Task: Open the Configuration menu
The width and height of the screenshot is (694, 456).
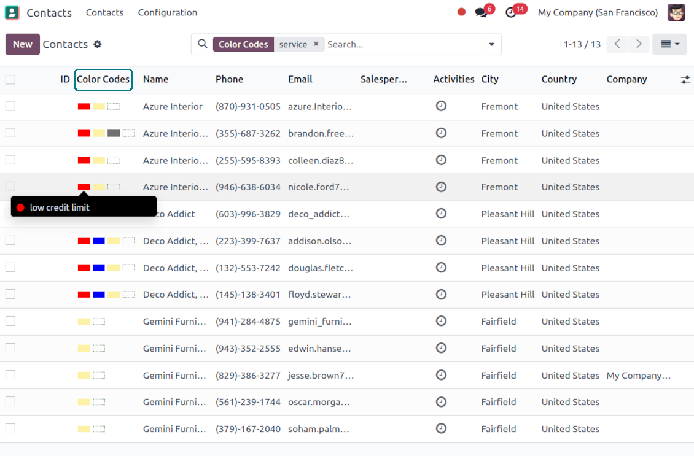Action: tap(167, 12)
